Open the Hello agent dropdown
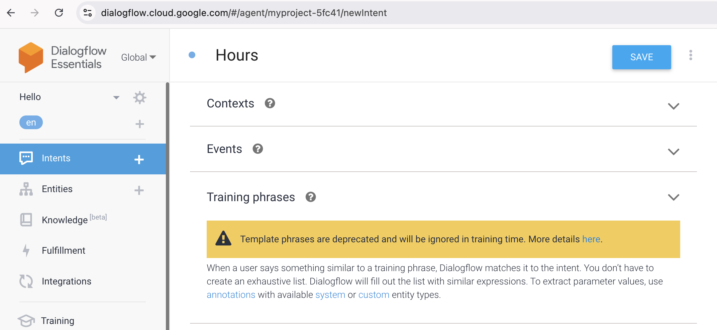 click(116, 97)
